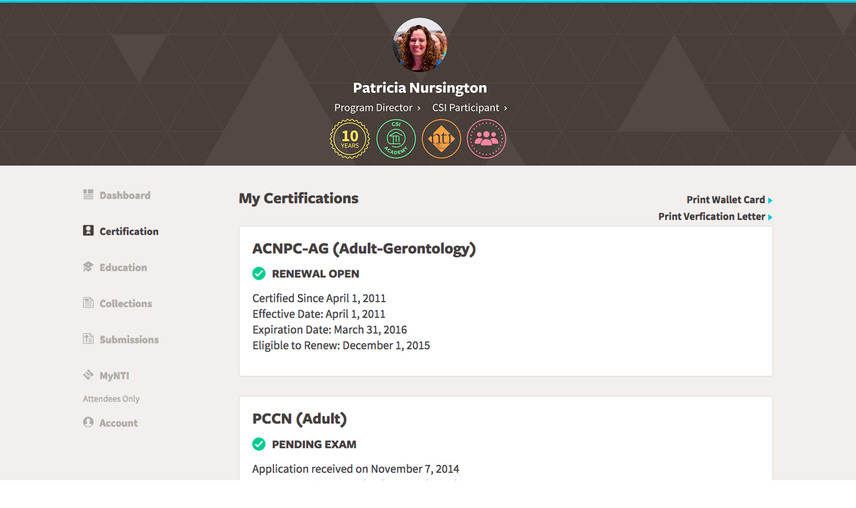Select the Dashboard icon in the sidebar

pyautogui.click(x=88, y=193)
